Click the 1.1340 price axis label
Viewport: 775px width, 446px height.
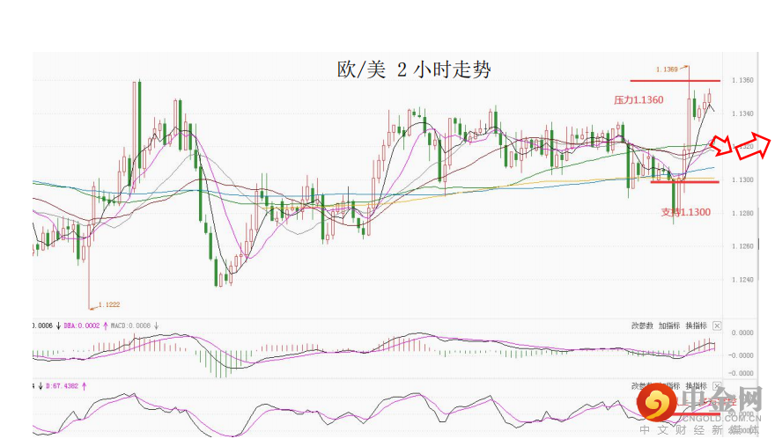743,113
